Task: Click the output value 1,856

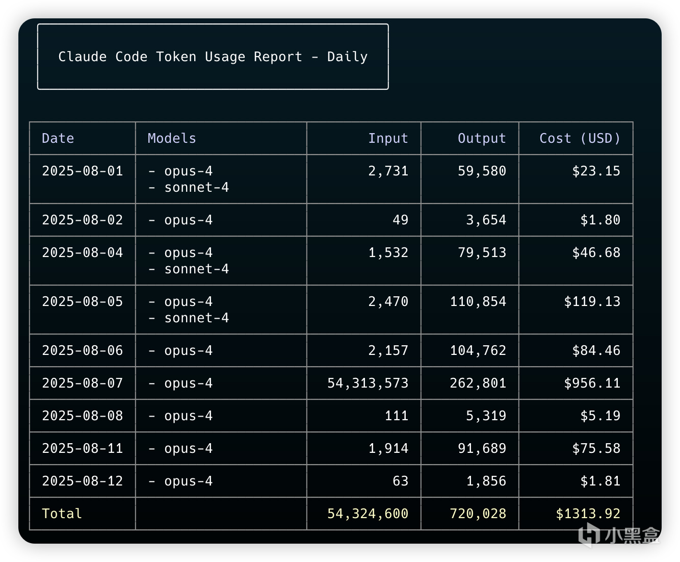Action: (x=486, y=481)
